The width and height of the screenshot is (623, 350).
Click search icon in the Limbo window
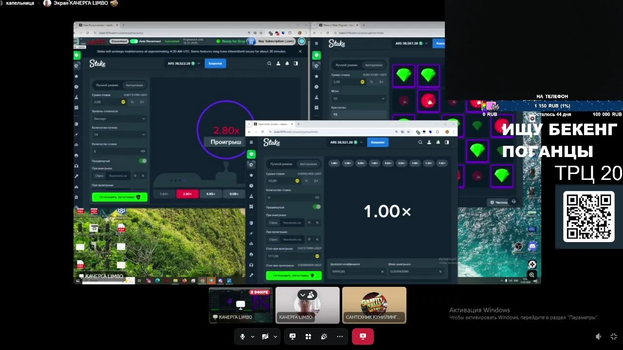420,142
